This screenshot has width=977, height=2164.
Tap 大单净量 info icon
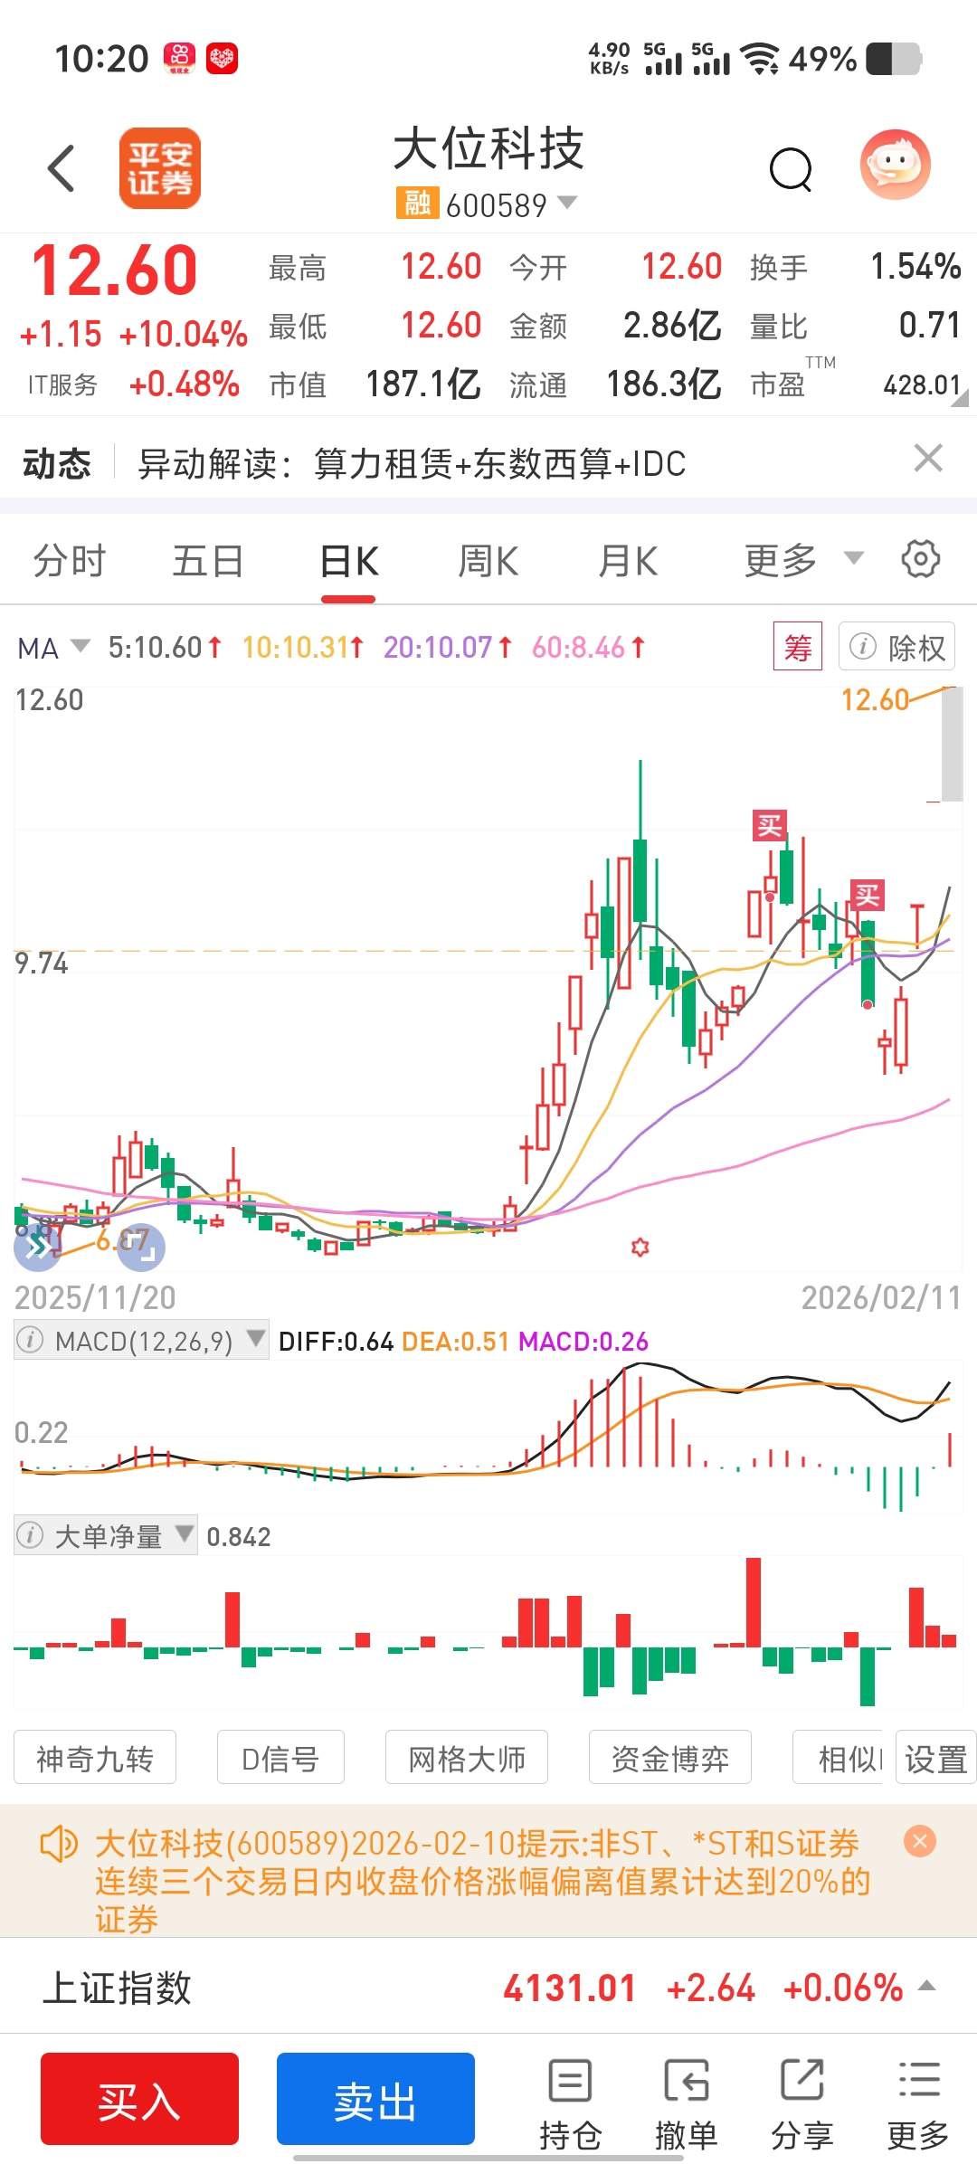coord(31,1535)
